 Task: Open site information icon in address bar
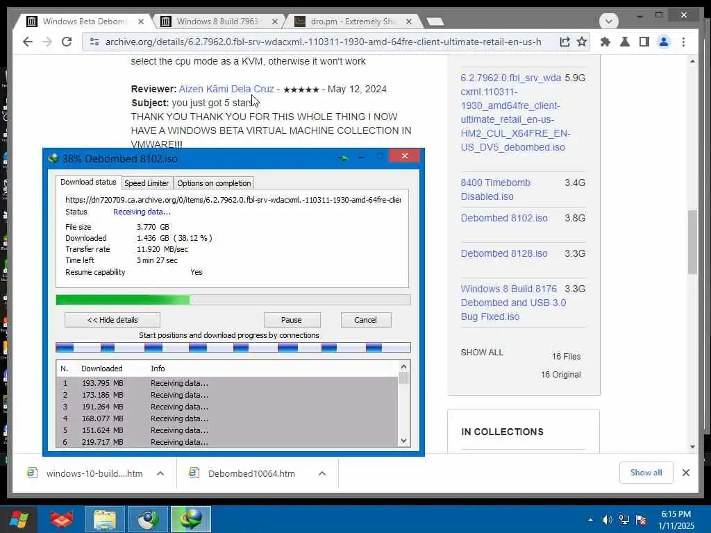click(x=94, y=42)
